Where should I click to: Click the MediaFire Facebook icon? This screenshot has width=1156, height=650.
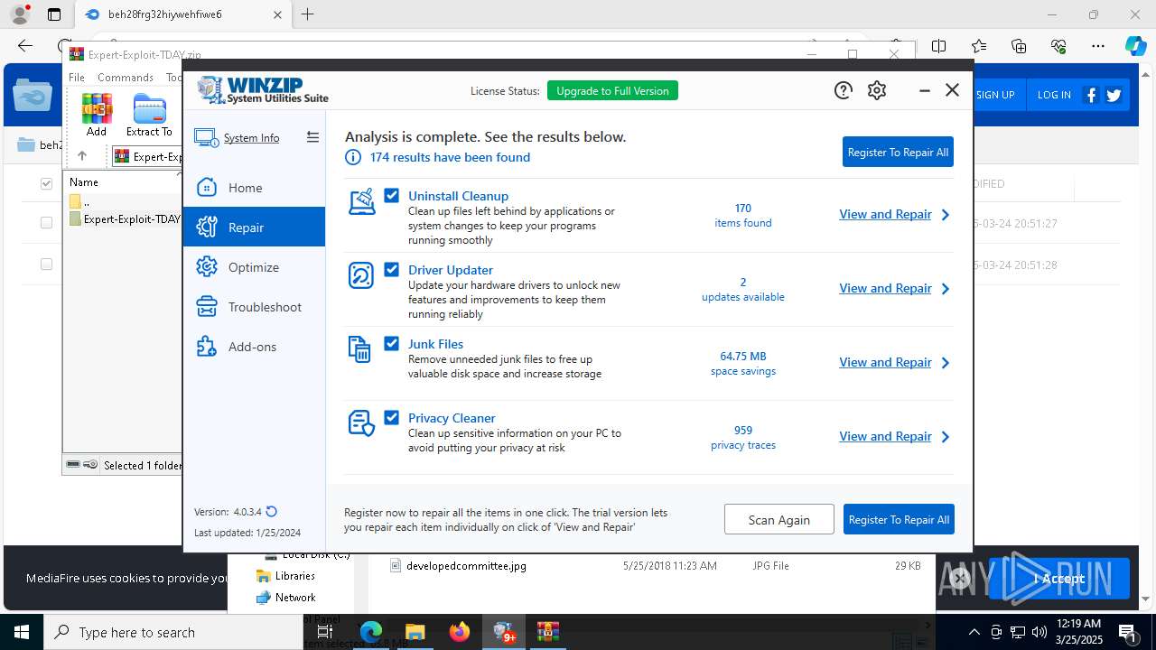(x=1091, y=95)
